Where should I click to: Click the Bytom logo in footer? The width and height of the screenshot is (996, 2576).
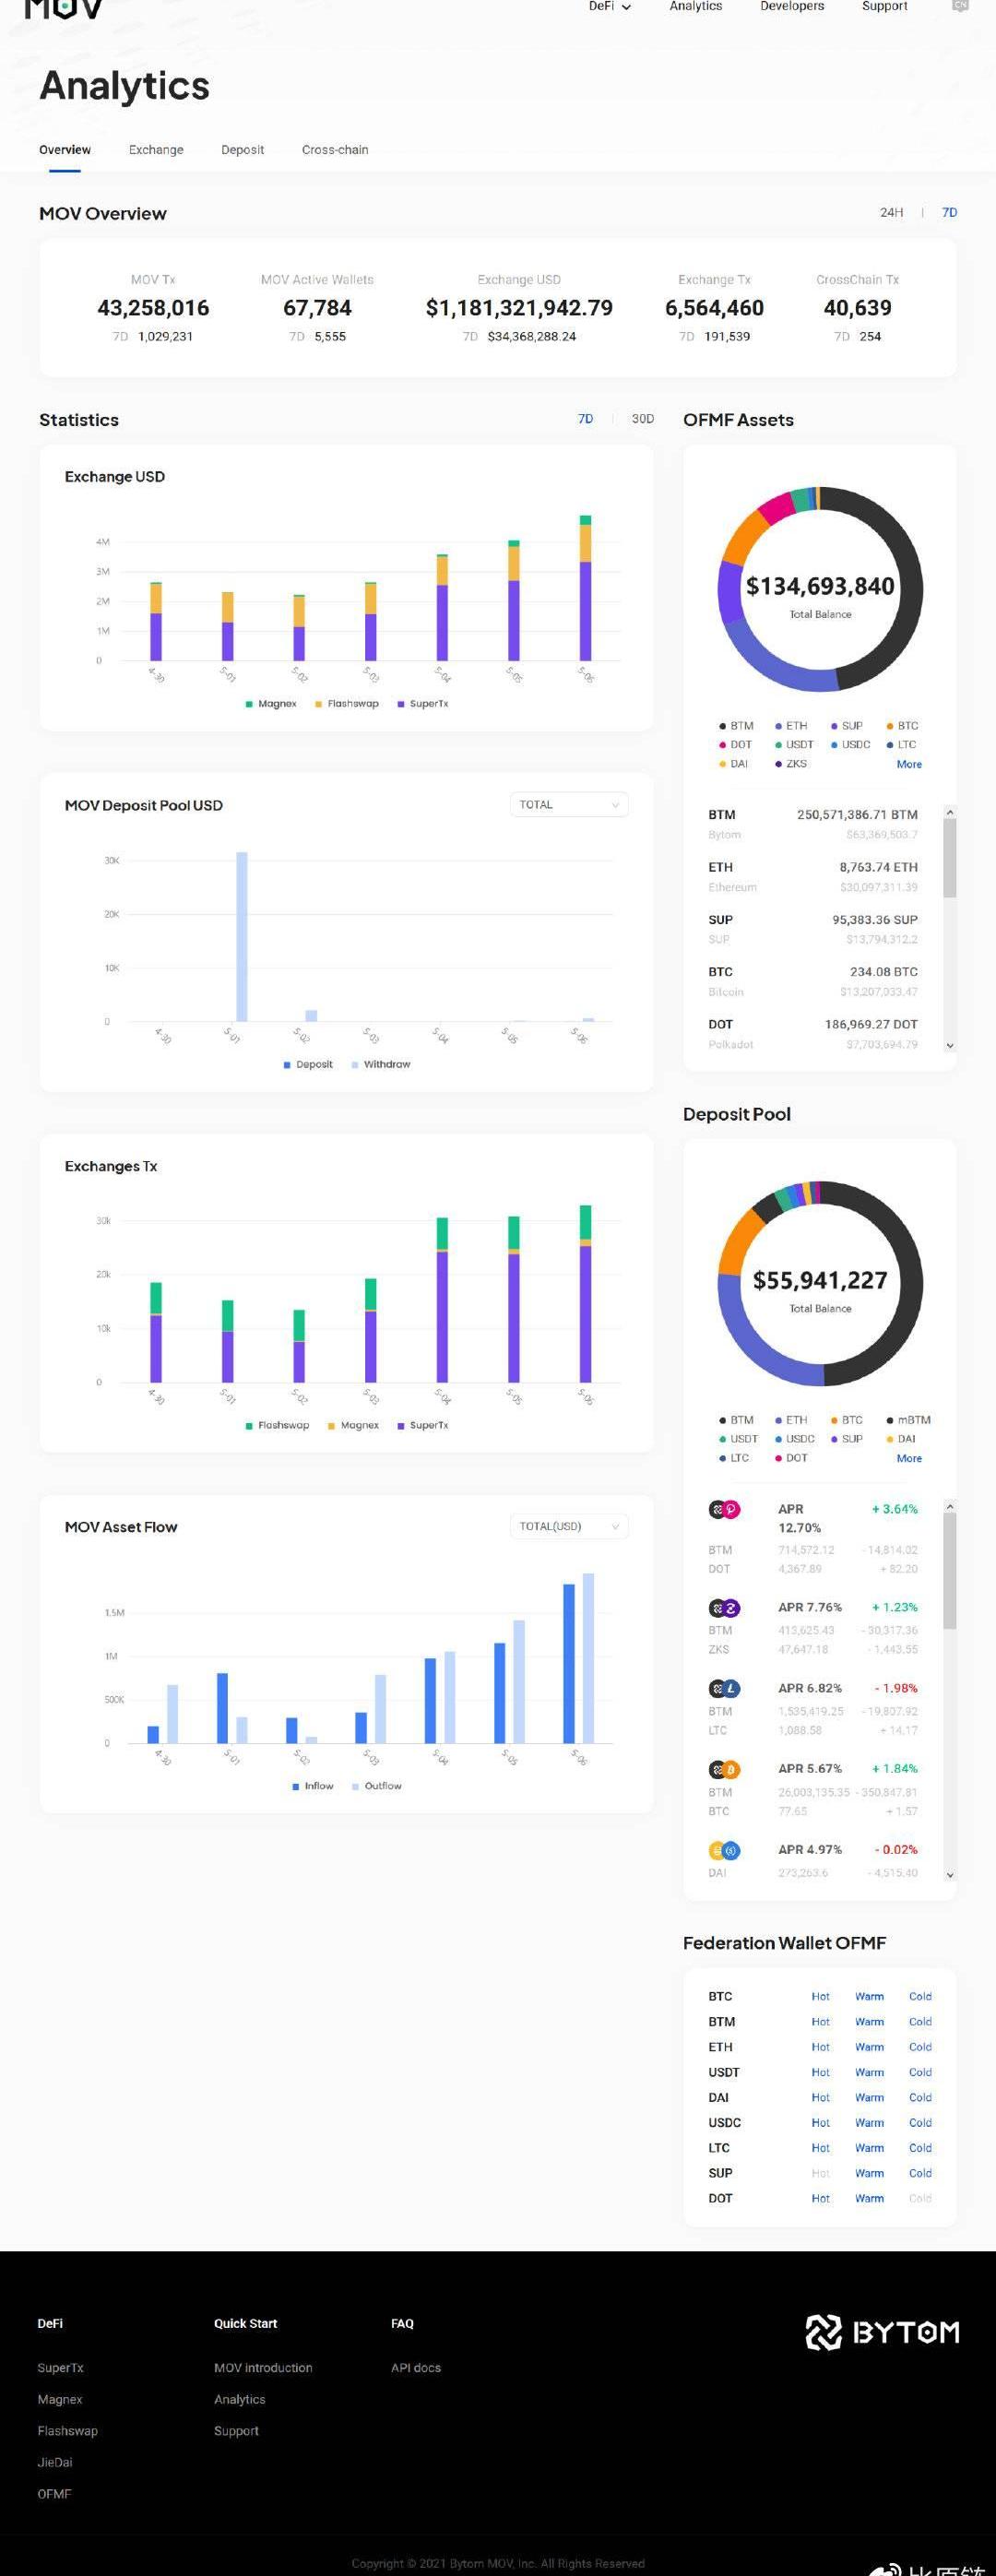pyautogui.click(x=882, y=2332)
